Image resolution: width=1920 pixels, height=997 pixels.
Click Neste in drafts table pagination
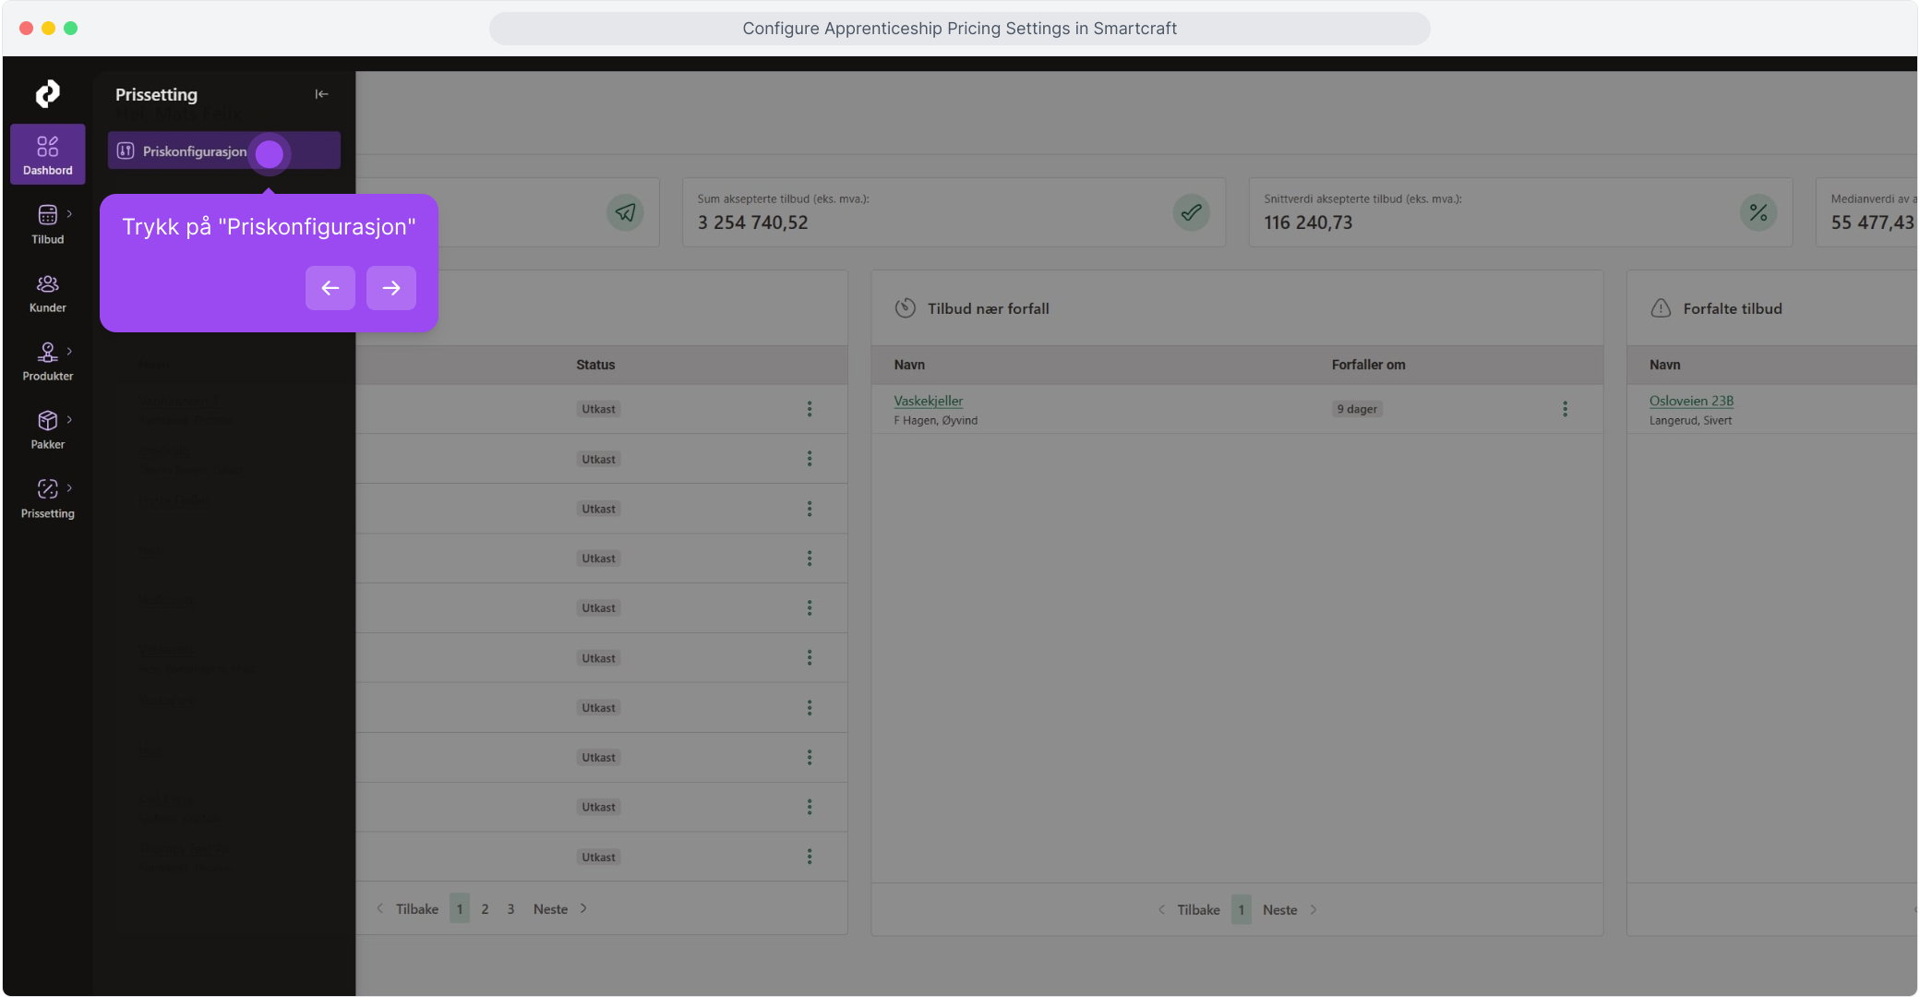point(560,909)
